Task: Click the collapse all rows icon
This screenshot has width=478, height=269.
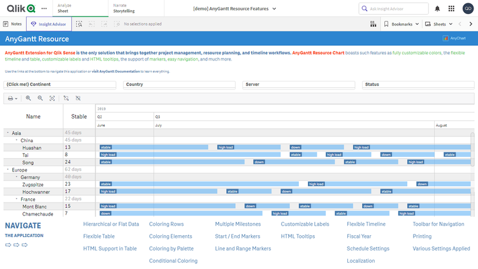Action: tap(78, 98)
